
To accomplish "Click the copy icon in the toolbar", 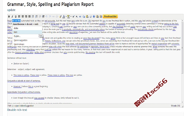I will (x=84, y=17).
